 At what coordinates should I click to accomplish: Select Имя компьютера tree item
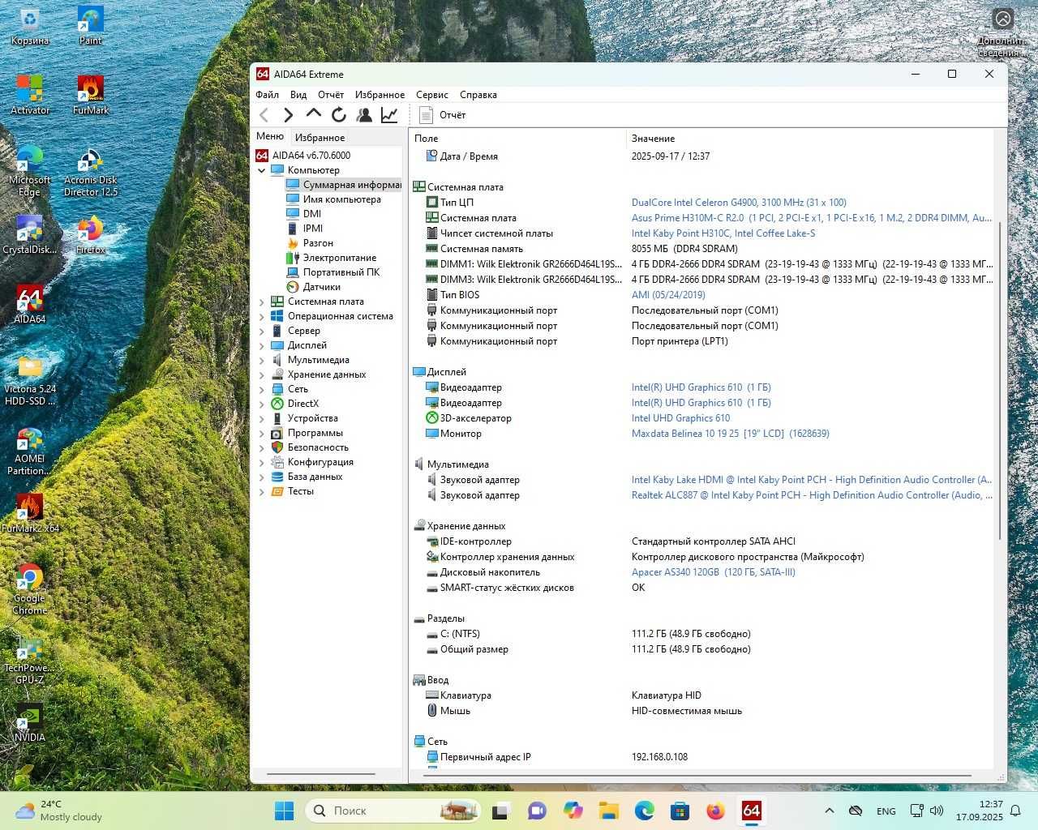[334, 199]
